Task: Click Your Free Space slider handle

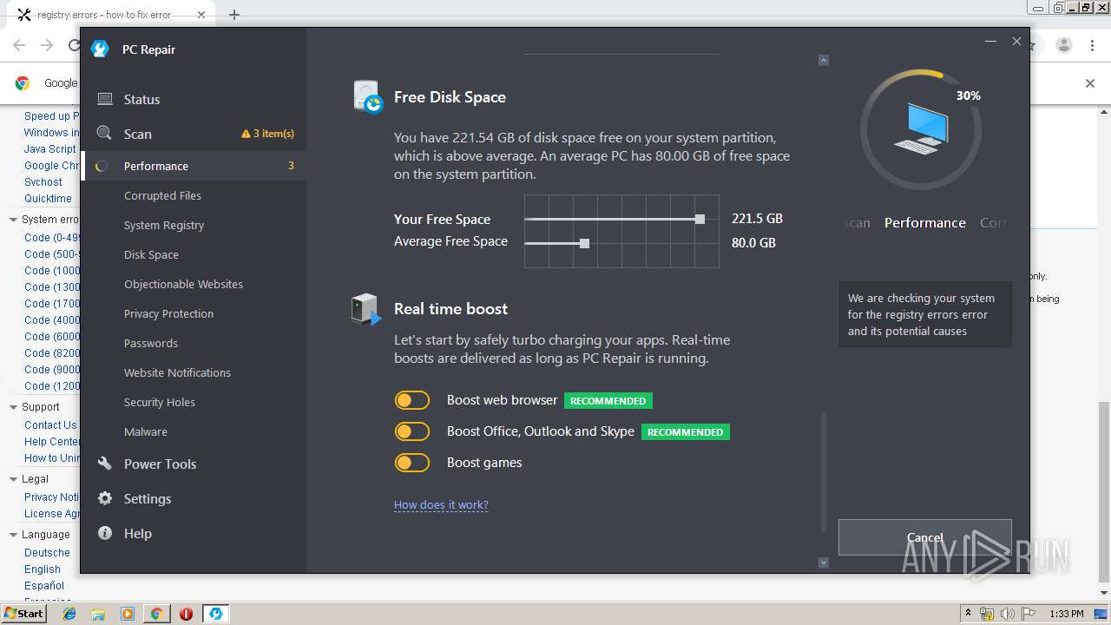Action: (700, 219)
